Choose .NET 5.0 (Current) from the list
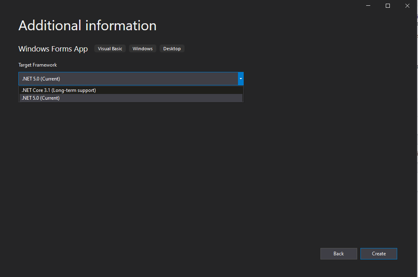418x277 pixels. pos(131,98)
